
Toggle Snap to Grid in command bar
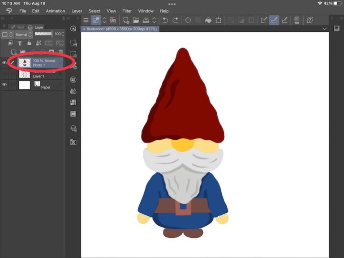(284, 20)
